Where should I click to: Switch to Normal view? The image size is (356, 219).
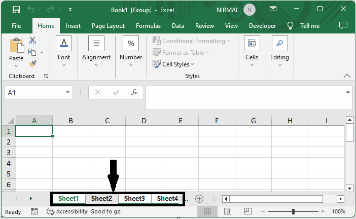207,211
